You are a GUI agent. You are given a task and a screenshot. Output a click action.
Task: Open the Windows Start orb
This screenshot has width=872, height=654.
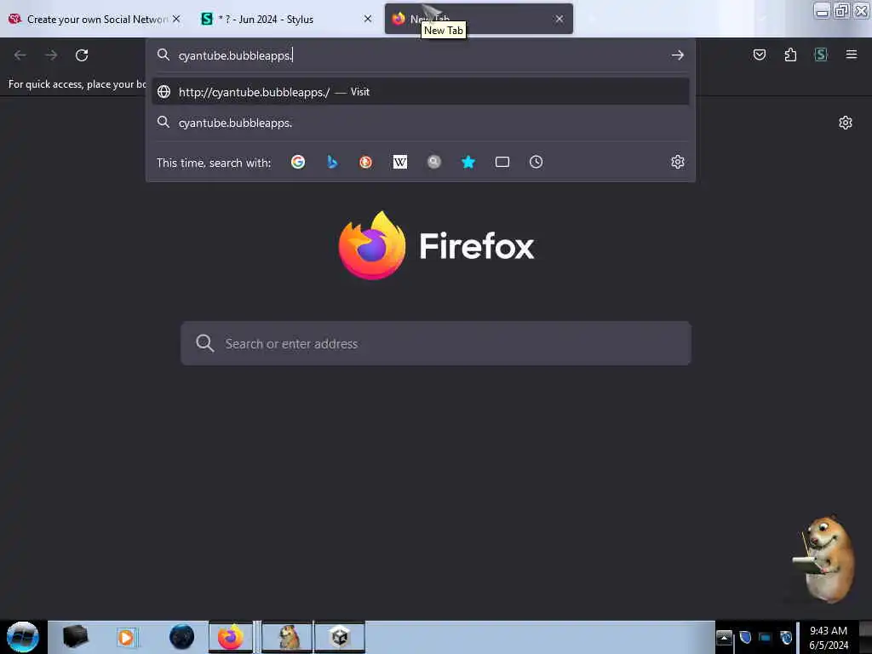pos(23,637)
